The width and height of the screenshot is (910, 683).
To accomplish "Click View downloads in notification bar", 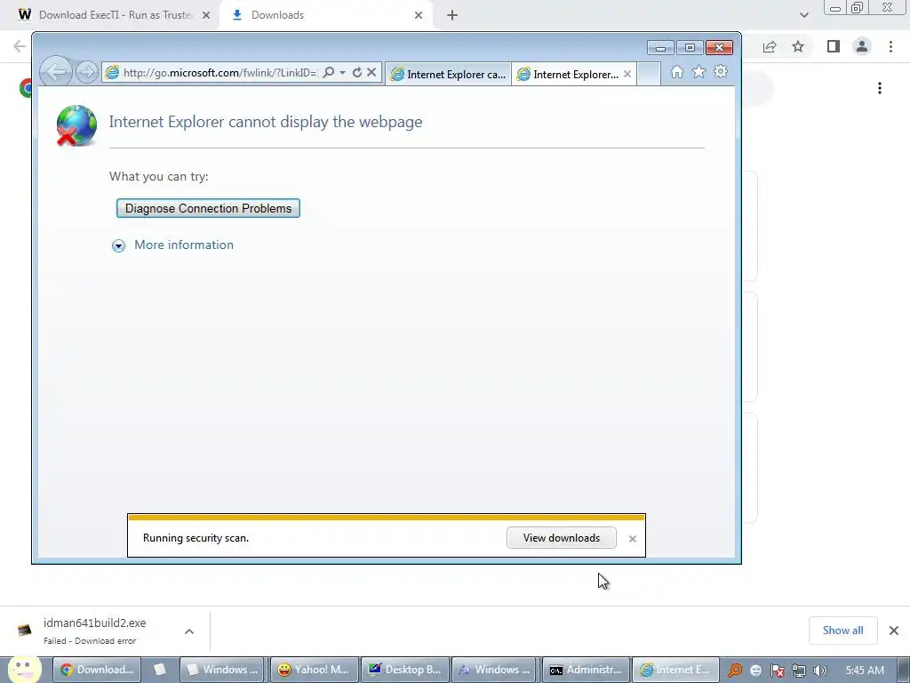I will click(562, 538).
